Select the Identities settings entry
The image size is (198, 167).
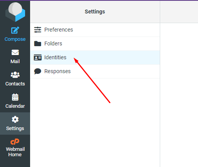tap(95, 57)
